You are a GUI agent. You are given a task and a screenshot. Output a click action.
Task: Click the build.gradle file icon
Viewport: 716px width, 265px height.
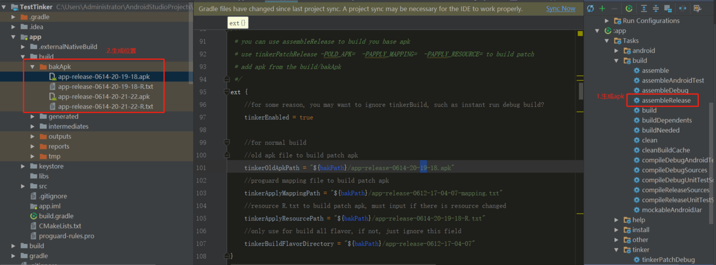34,216
